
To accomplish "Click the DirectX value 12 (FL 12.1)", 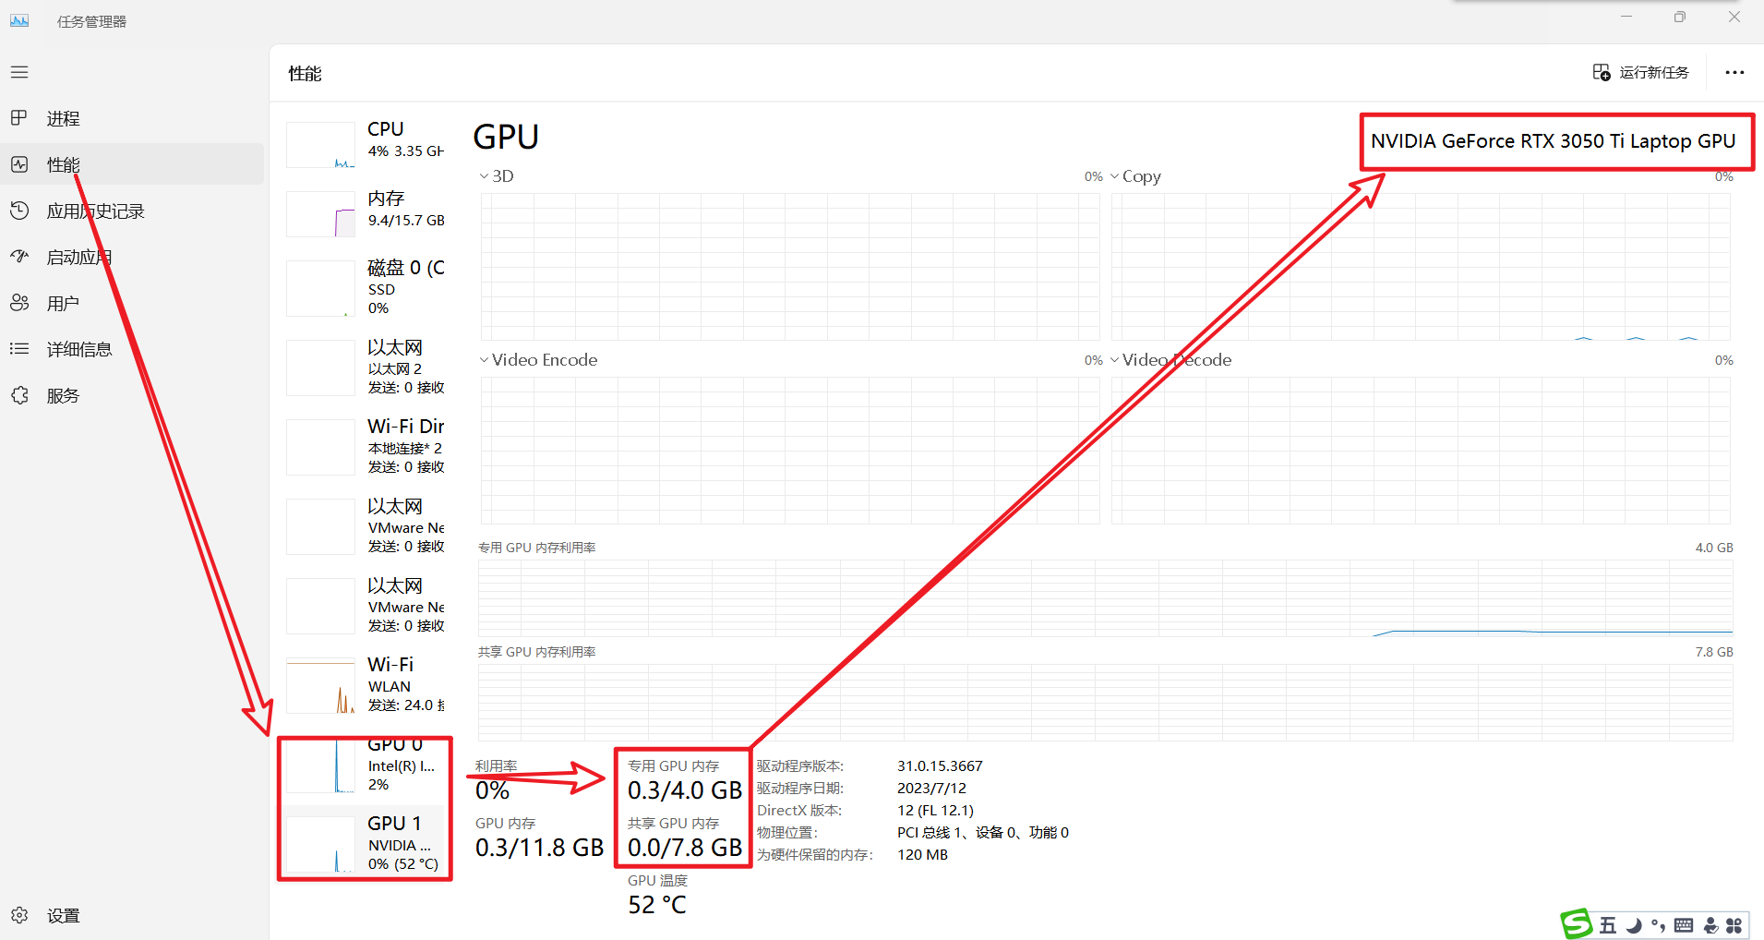I will (935, 811).
